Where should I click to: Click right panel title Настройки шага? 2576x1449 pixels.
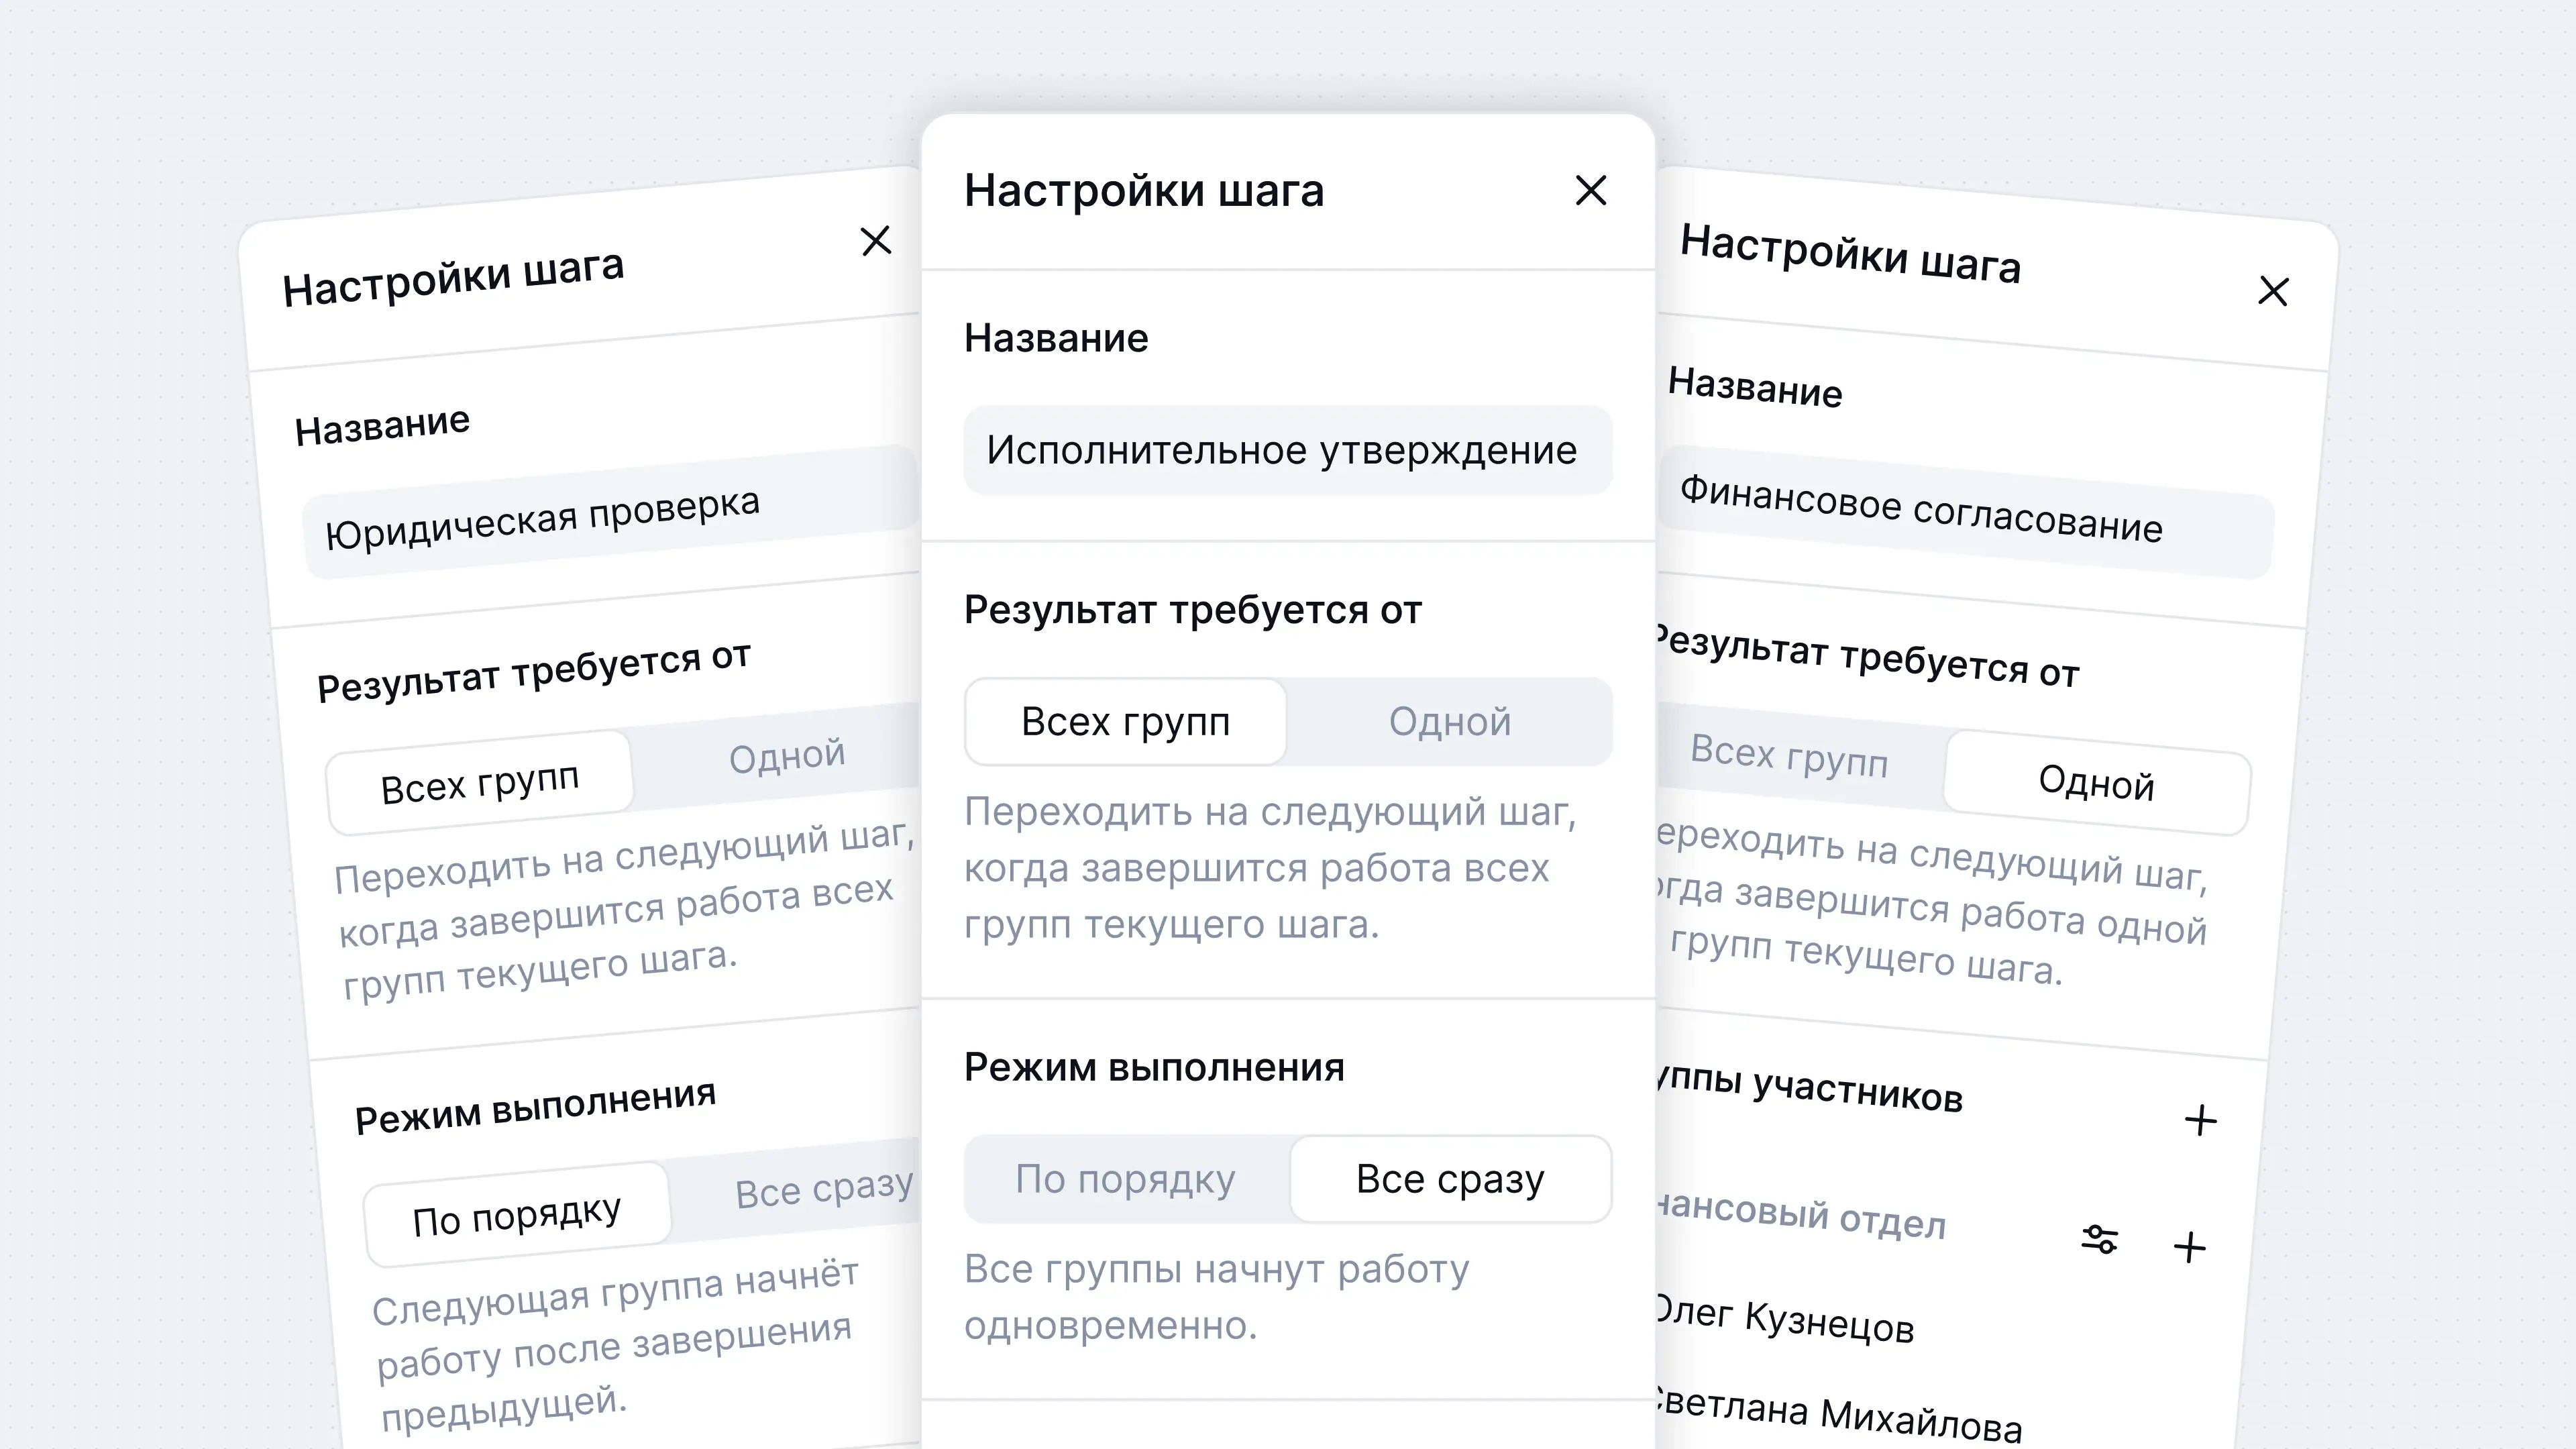coord(1851,253)
